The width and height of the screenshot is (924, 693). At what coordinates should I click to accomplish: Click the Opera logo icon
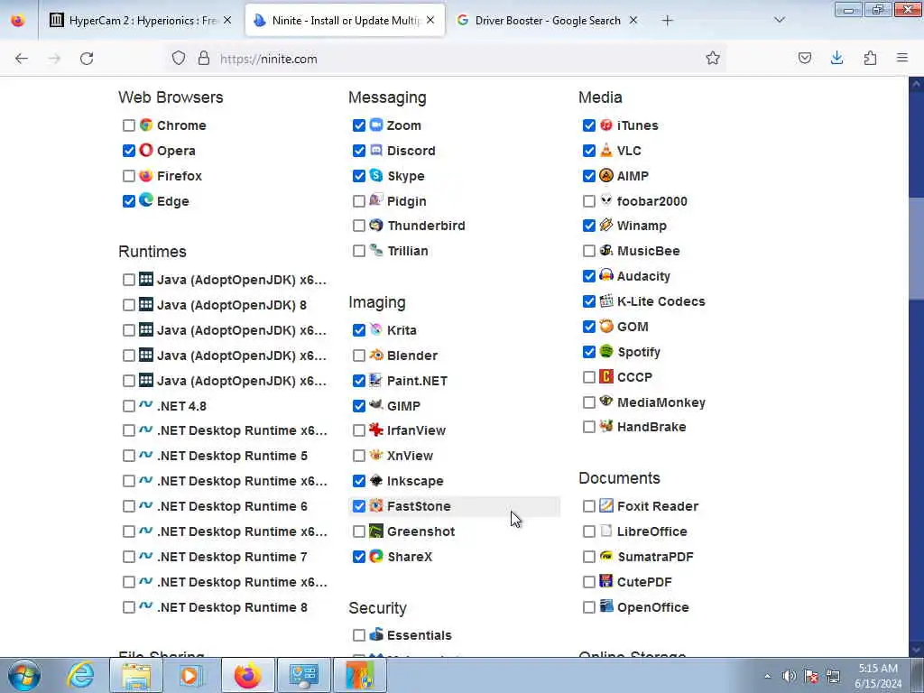click(x=145, y=151)
